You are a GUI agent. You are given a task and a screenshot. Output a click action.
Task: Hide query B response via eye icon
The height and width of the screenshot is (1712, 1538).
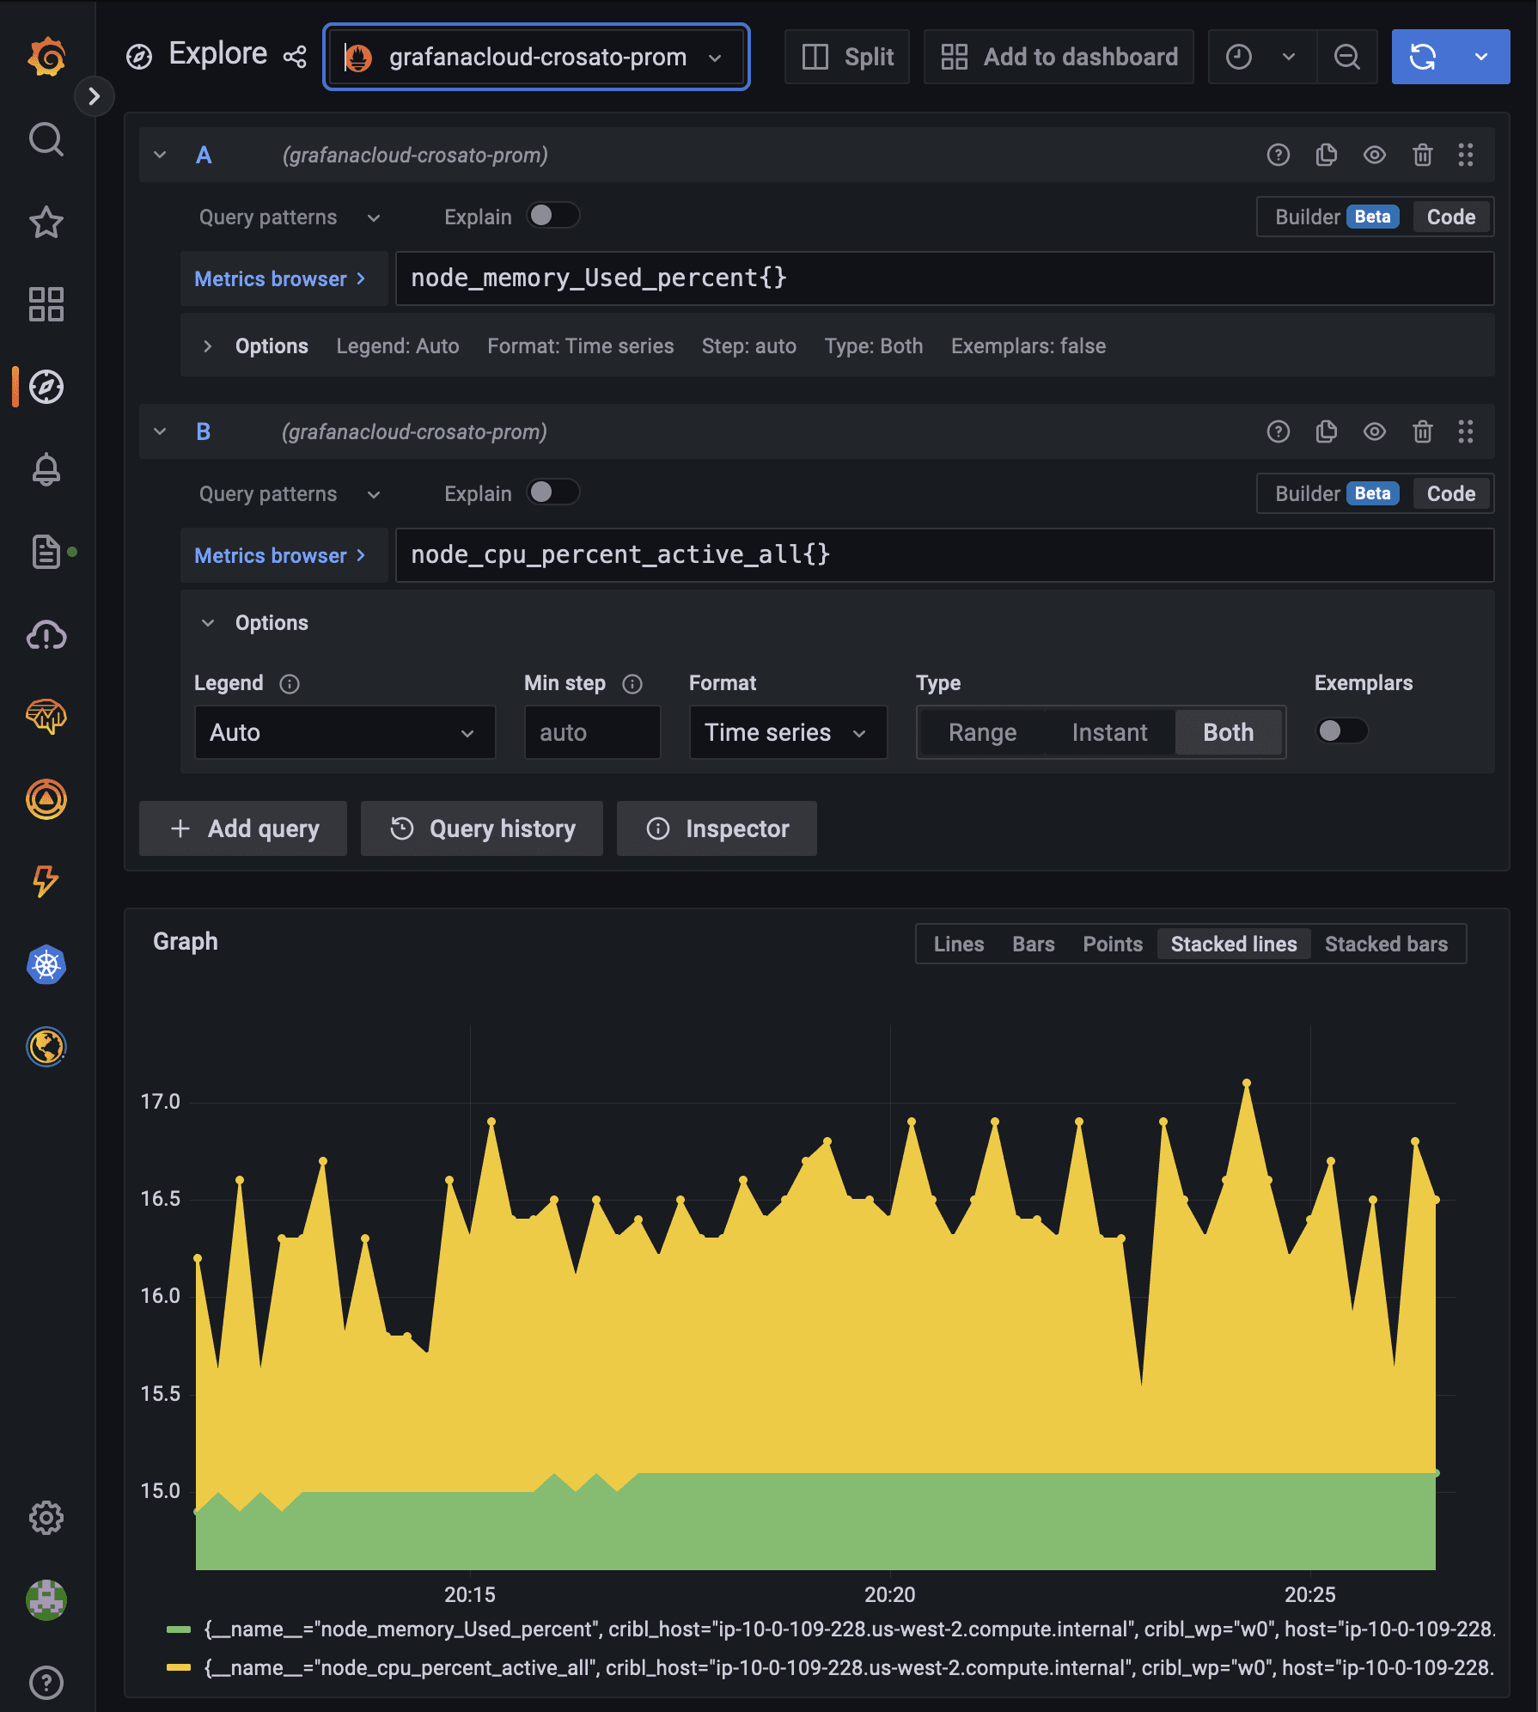1374,431
